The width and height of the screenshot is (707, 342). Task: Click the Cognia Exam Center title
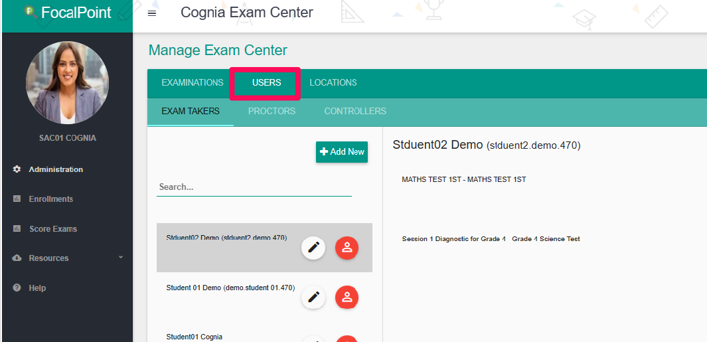point(247,12)
